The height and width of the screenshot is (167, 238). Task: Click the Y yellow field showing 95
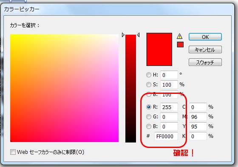tap(198, 126)
